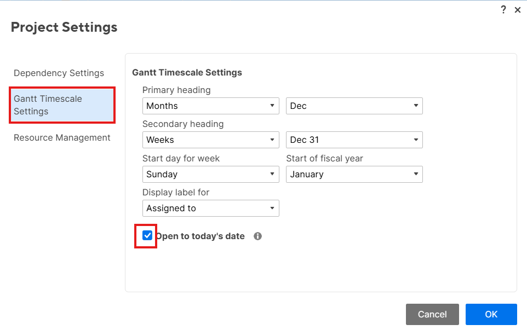Click the Open to today's date label text

[x=201, y=236]
